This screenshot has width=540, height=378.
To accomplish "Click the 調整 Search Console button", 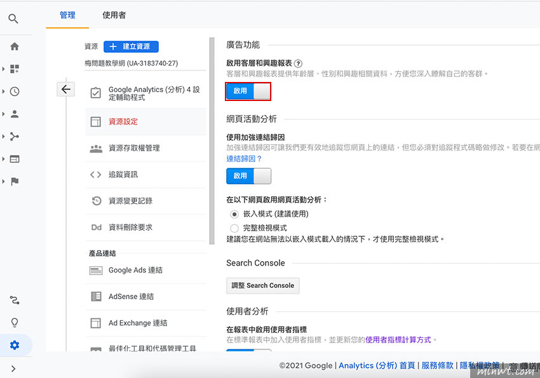I will point(263,286).
